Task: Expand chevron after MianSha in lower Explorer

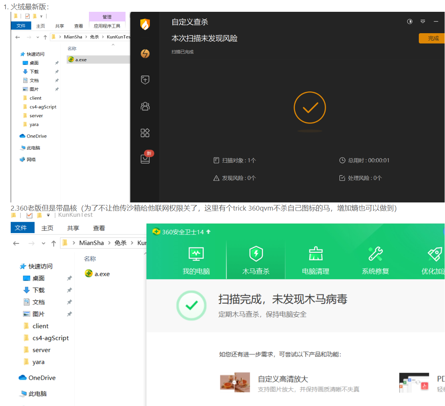Action: point(109,243)
